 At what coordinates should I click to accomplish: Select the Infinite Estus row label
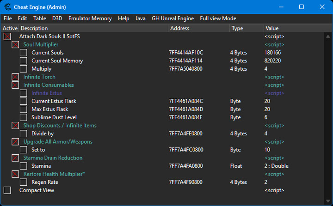coord(47,93)
